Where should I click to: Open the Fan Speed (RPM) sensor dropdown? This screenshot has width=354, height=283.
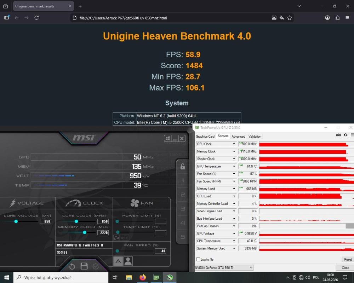(234, 181)
